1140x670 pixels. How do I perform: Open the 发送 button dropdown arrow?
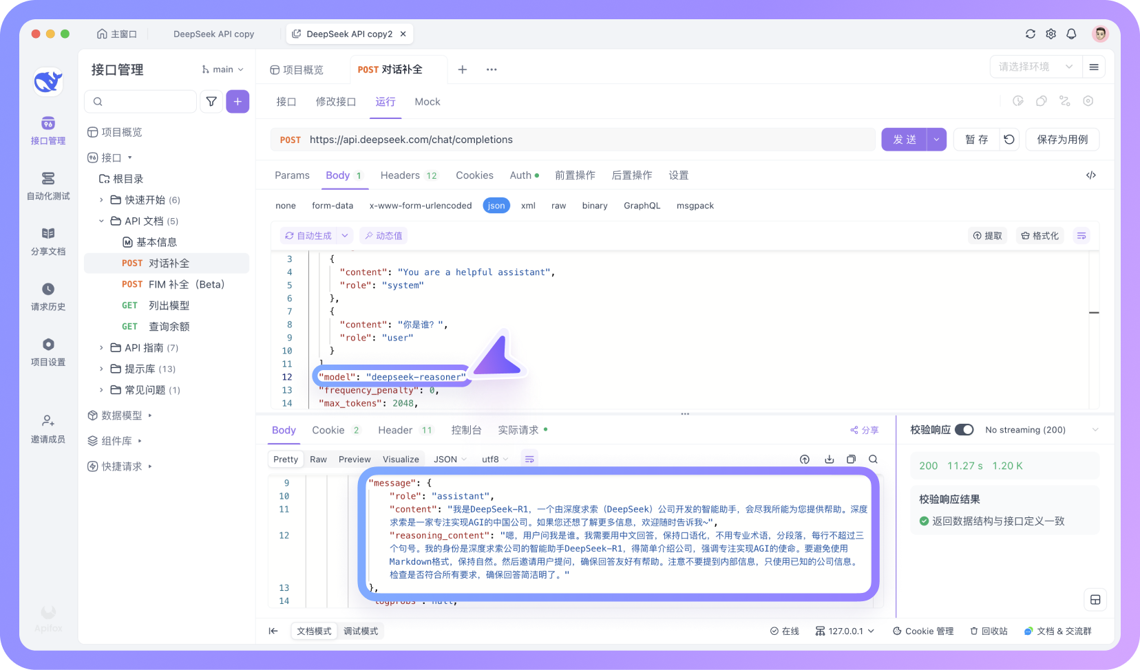(936, 140)
